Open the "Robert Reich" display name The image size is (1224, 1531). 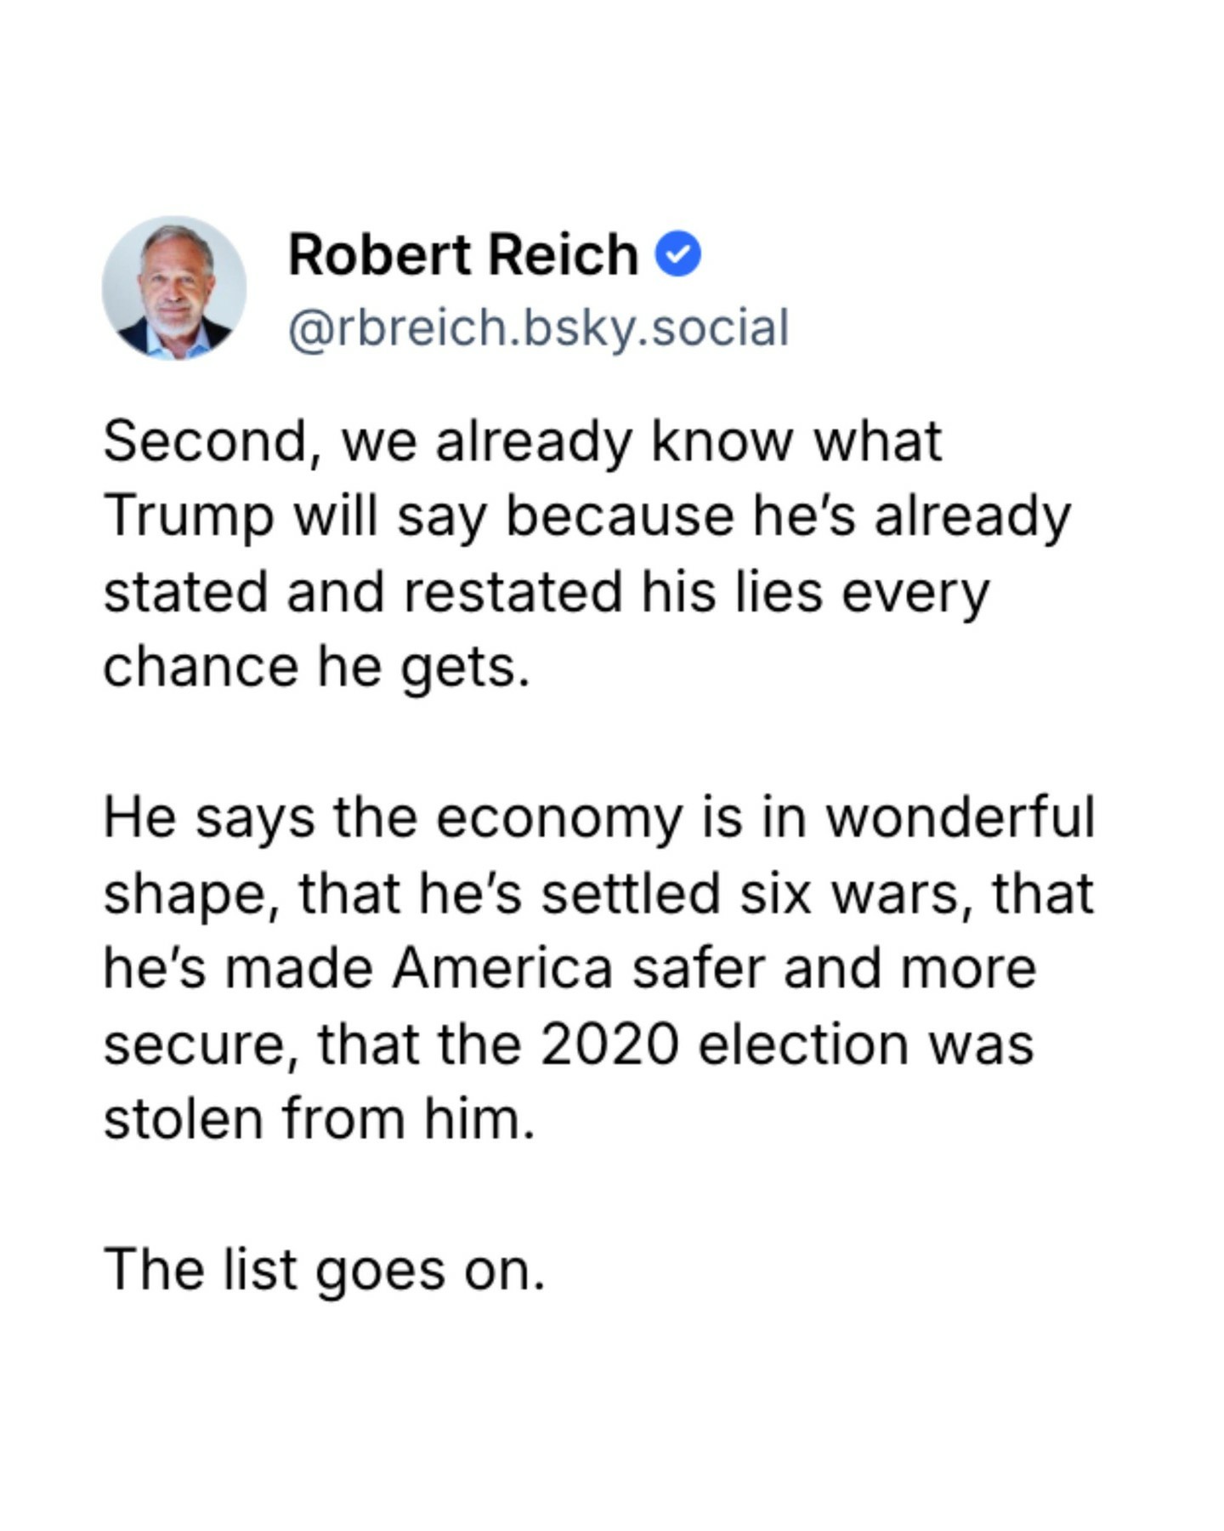coord(463,254)
